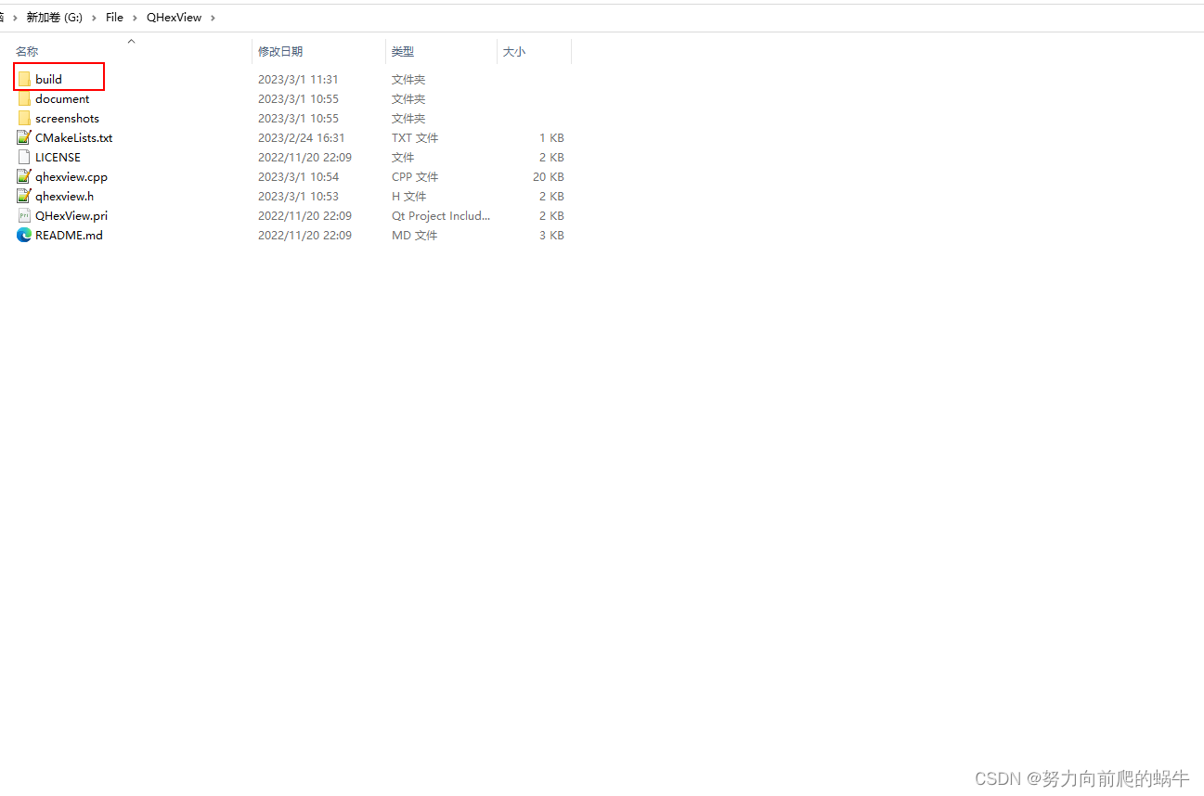Select the file name build
This screenshot has height=796, width=1204.
[x=48, y=79]
